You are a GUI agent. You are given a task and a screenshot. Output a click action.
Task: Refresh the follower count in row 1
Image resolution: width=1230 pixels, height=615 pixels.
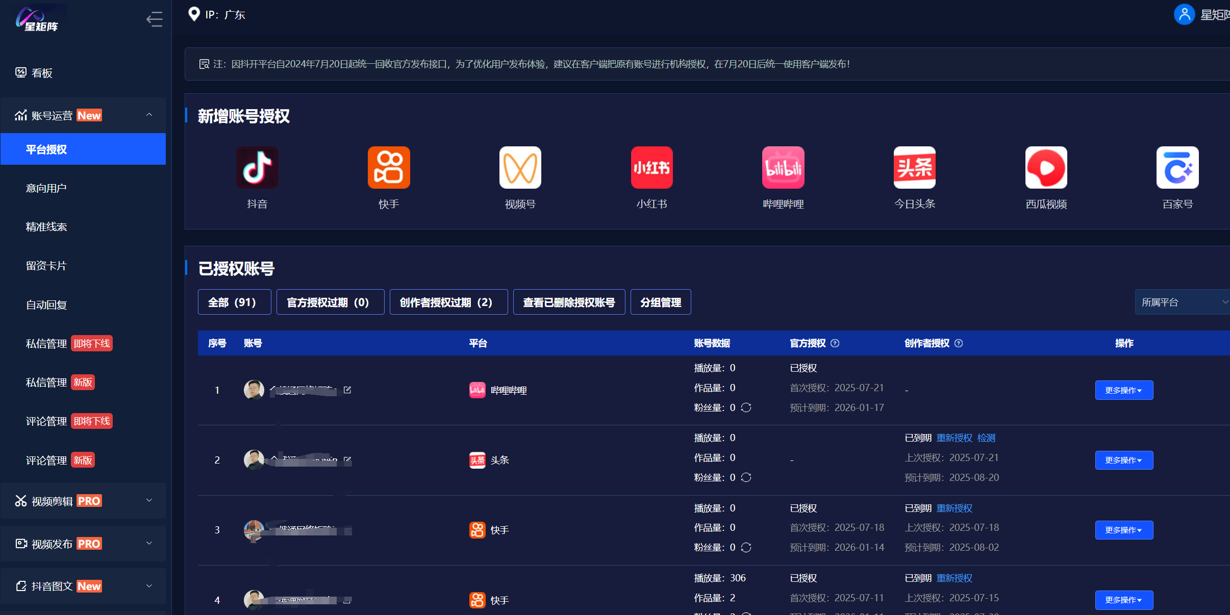[746, 407]
